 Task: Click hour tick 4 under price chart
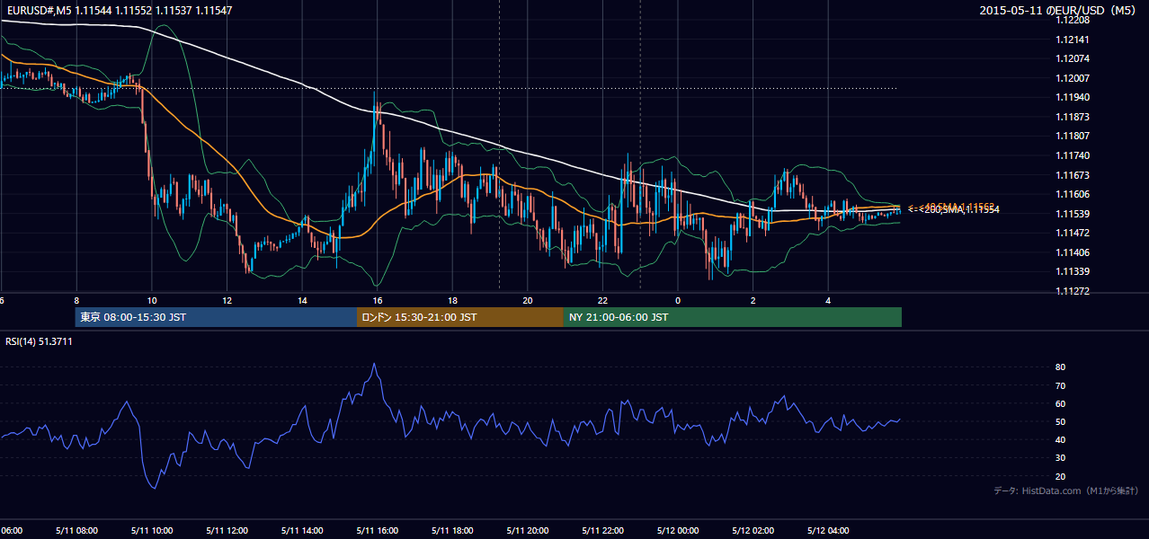(x=829, y=301)
